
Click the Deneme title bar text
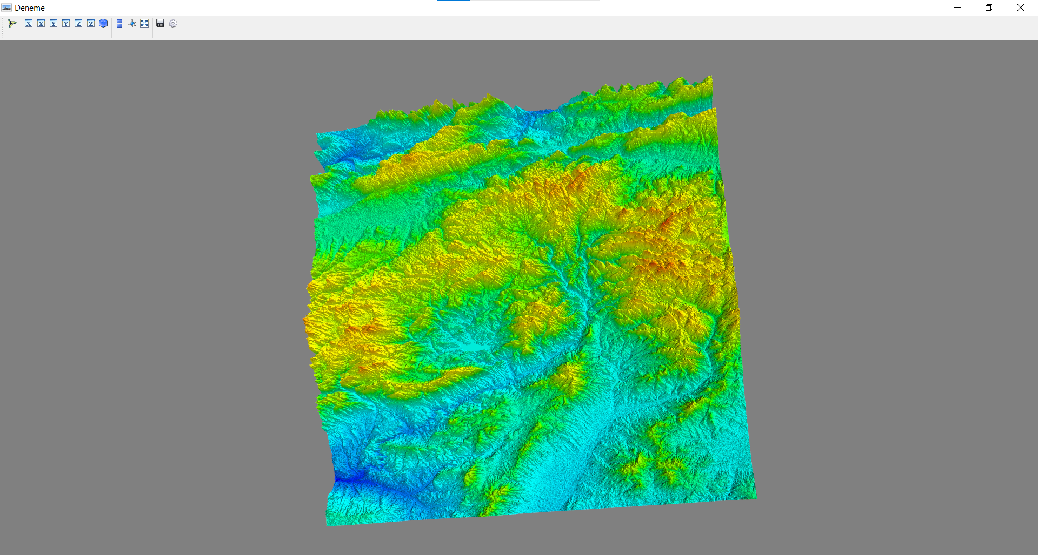pos(30,8)
